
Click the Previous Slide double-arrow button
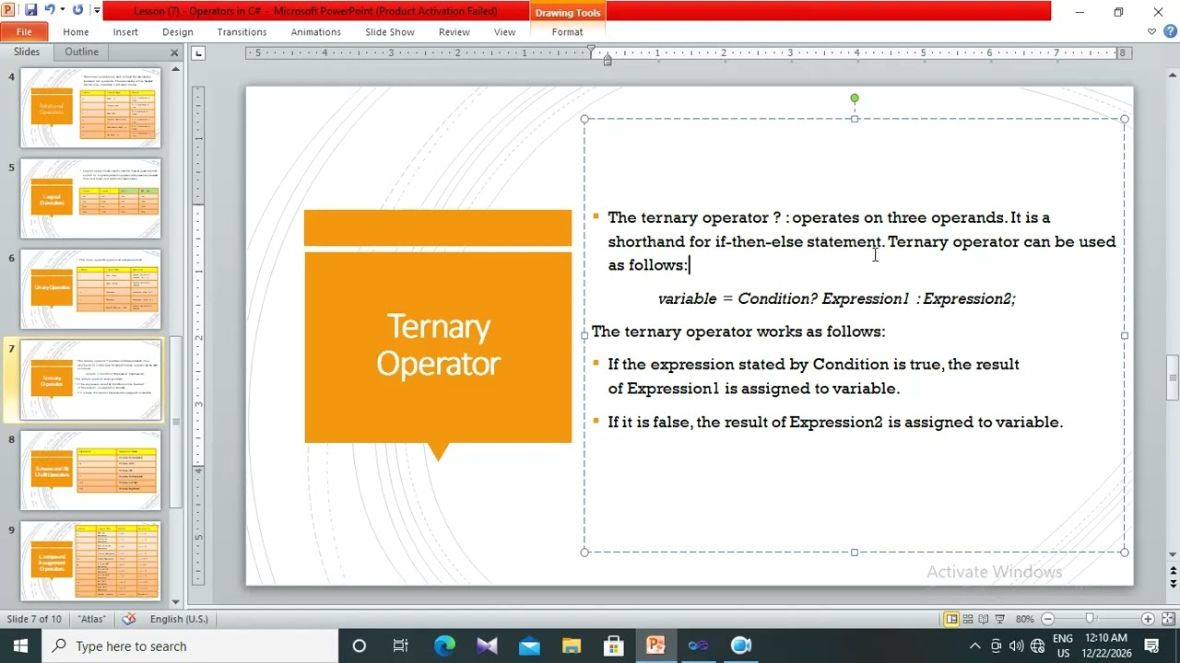pyautogui.click(x=1173, y=571)
